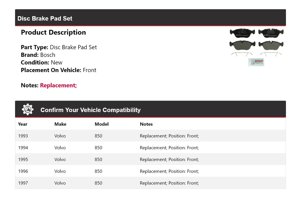Click the Condition: New text
301x198 pixels.
[41, 62]
